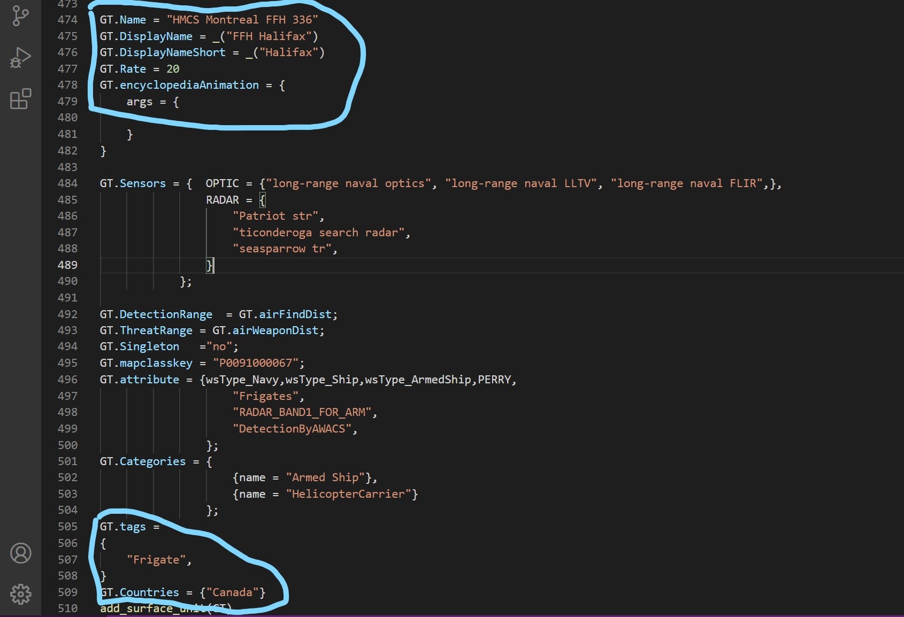904x617 pixels.
Task: Click GT.airWeaponDist value
Action: tap(265, 330)
